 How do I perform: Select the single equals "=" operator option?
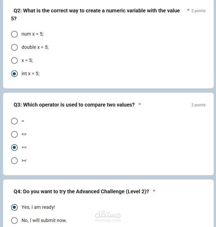(15, 121)
